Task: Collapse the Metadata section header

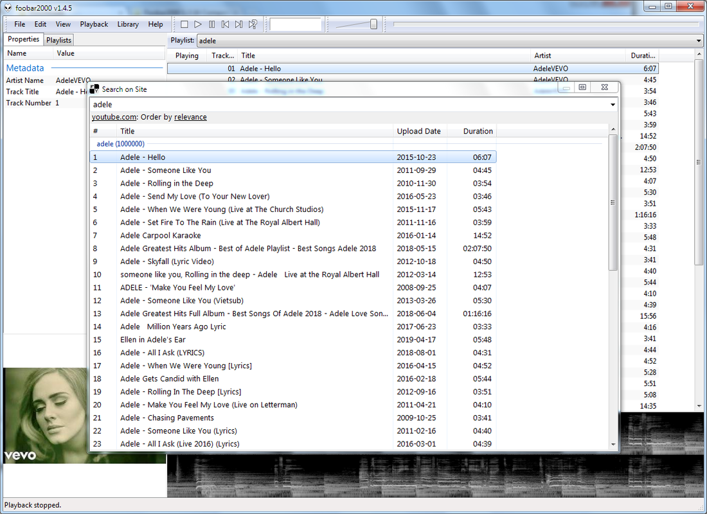Action: [x=25, y=68]
